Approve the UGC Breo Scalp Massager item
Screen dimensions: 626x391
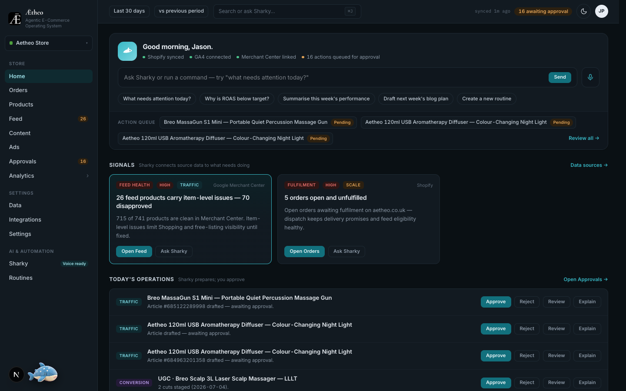tap(496, 383)
